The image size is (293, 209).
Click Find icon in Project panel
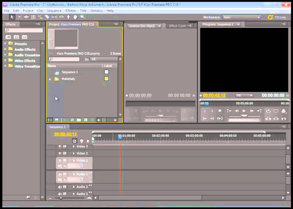coord(72,120)
